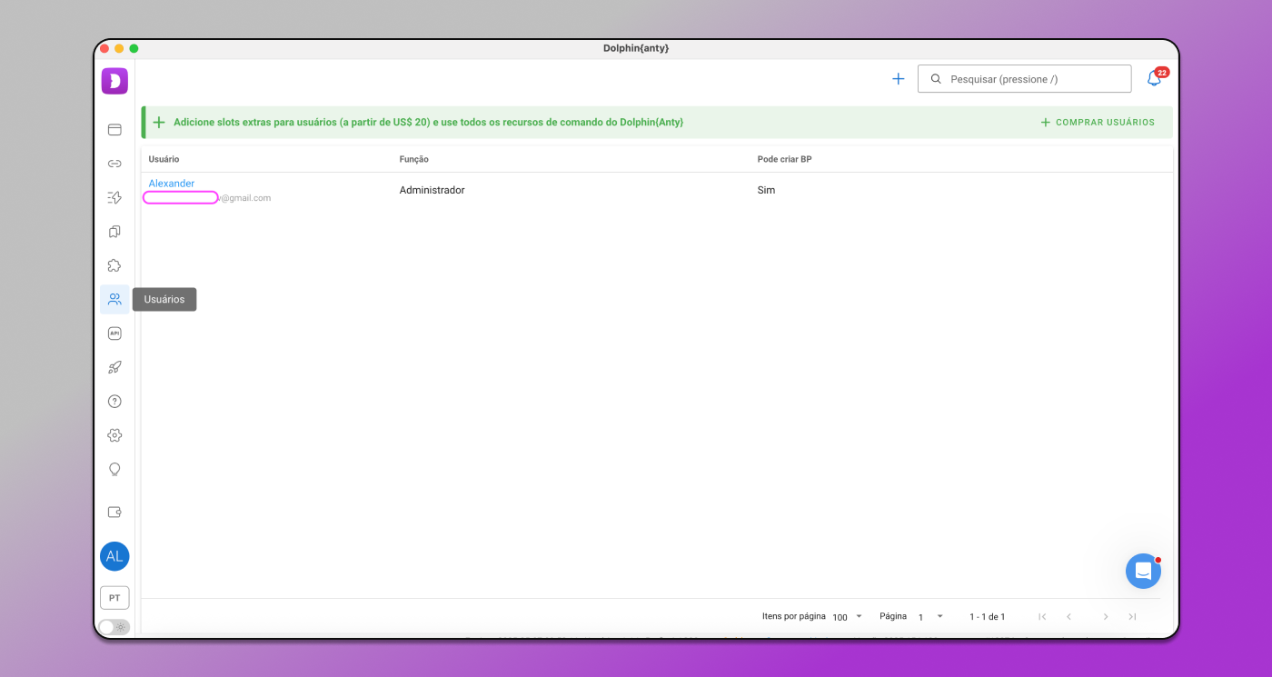1272x677 pixels.
Task: Open the proxies link icon in sidebar
Action: click(114, 164)
